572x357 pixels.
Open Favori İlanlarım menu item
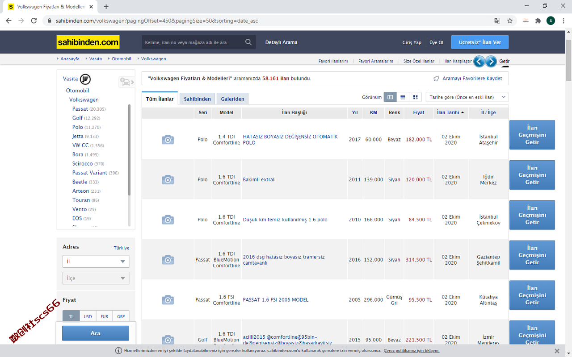click(333, 61)
